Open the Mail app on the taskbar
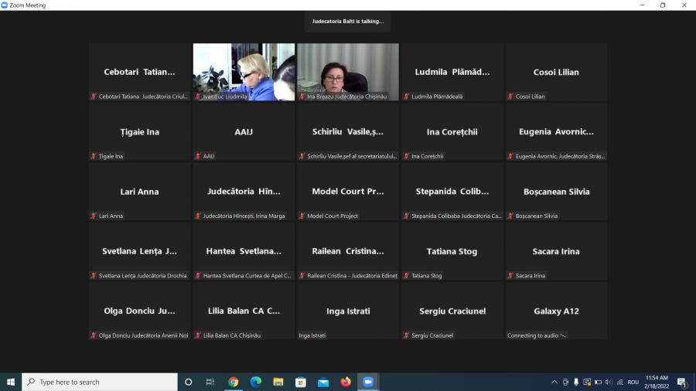 (x=323, y=382)
